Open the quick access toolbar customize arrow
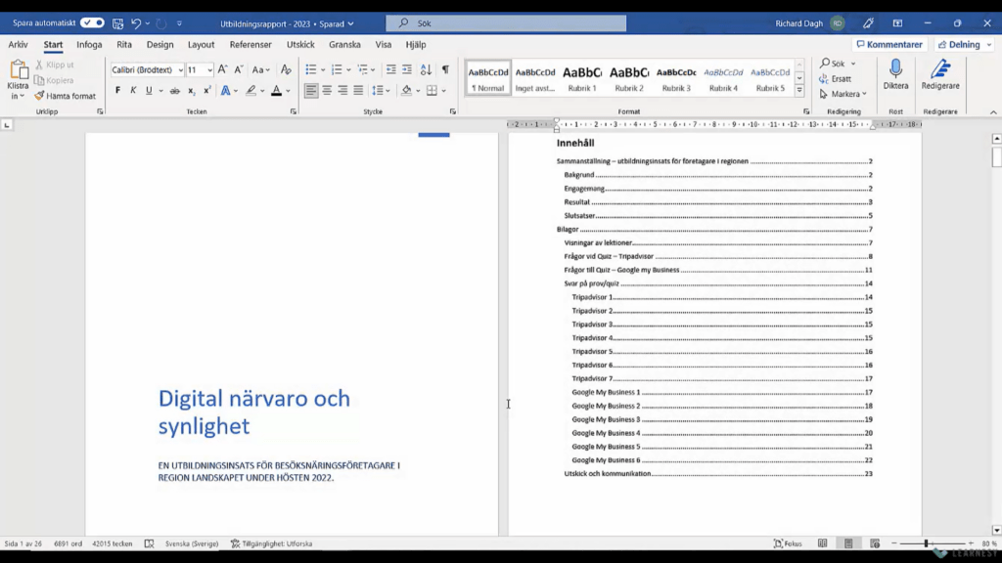1002x563 pixels. pos(180,23)
